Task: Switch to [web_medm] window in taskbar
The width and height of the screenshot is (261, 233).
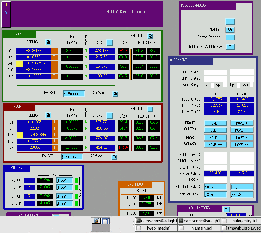Action: (156, 228)
